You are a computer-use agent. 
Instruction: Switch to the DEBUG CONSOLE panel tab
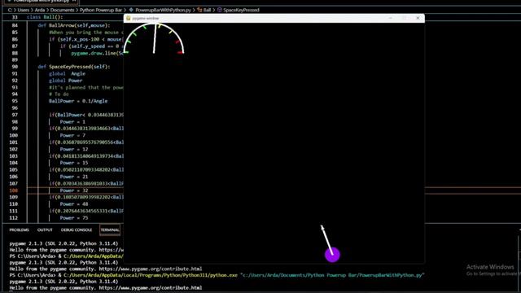[x=77, y=230]
